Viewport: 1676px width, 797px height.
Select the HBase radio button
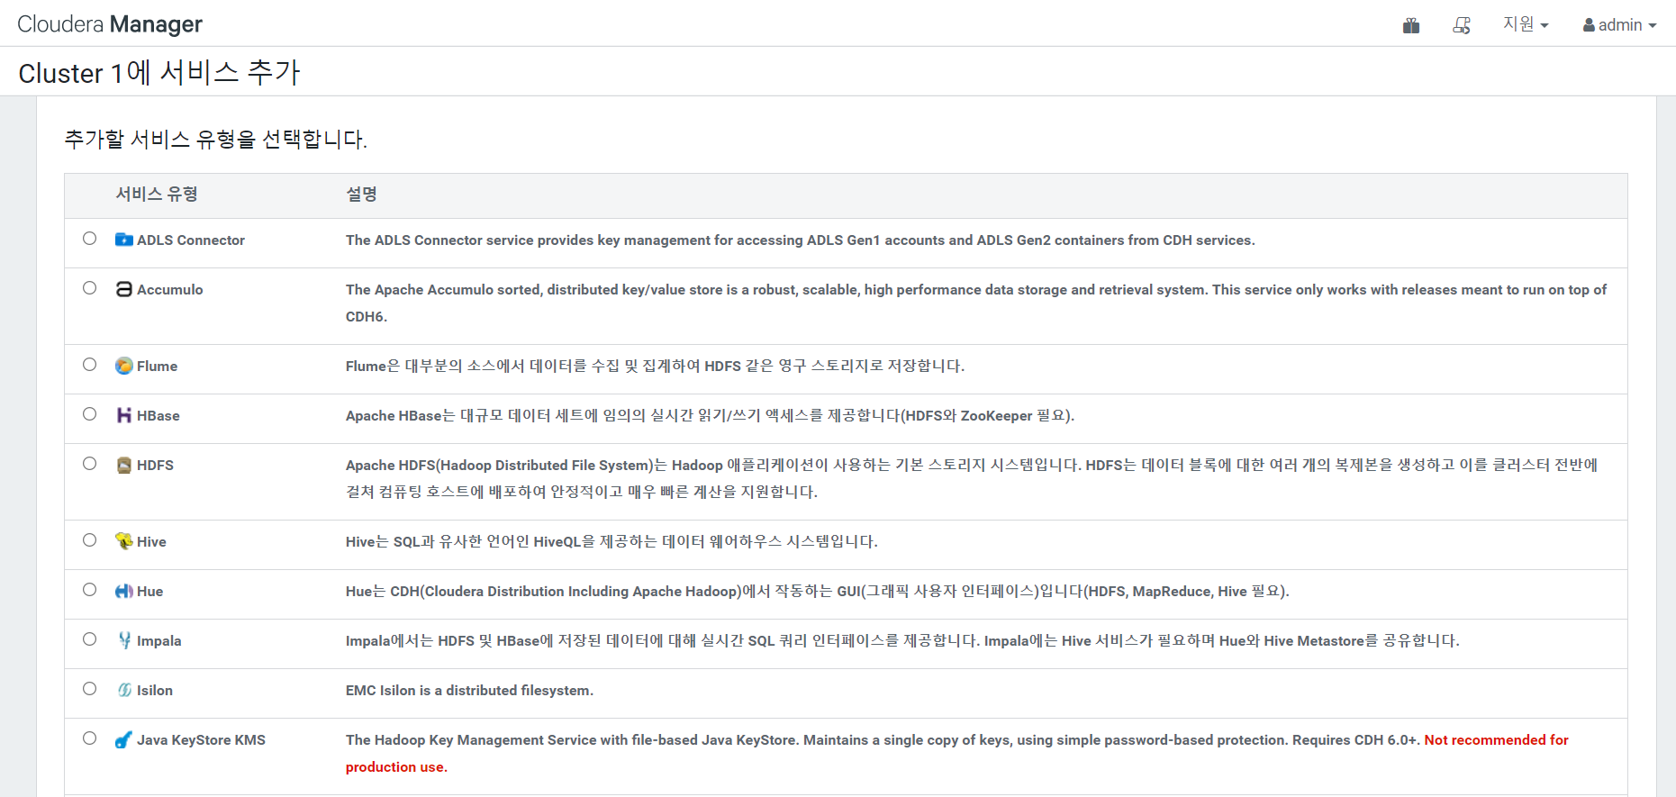(90, 414)
